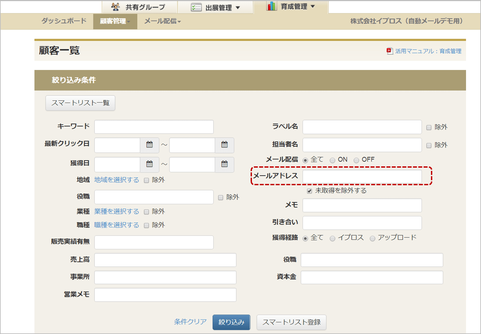Viewport: 481px width, 334px height.
Task: Check 除外 beside the 役職 field
Action: point(221,197)
